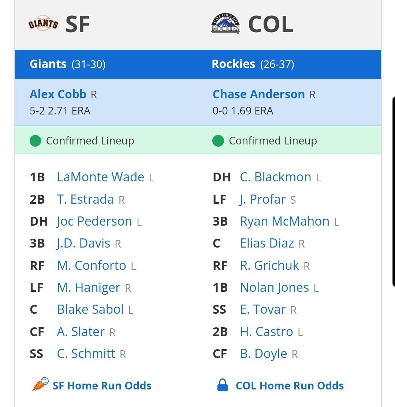
Task: Click the flaming baseball icon
Action: pyautogui.click(x=40, y=384)
